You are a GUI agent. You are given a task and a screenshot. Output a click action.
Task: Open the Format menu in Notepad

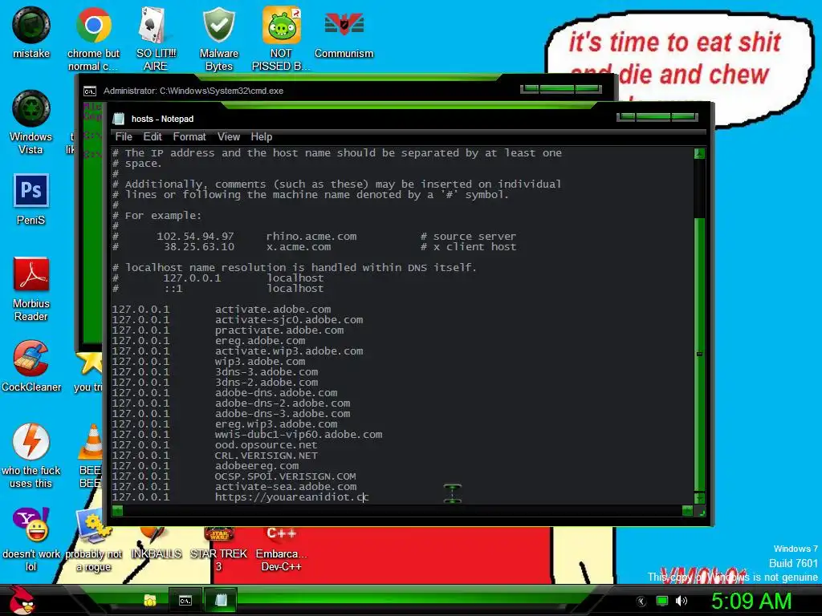pyautogui.click(x=189, y=136)
